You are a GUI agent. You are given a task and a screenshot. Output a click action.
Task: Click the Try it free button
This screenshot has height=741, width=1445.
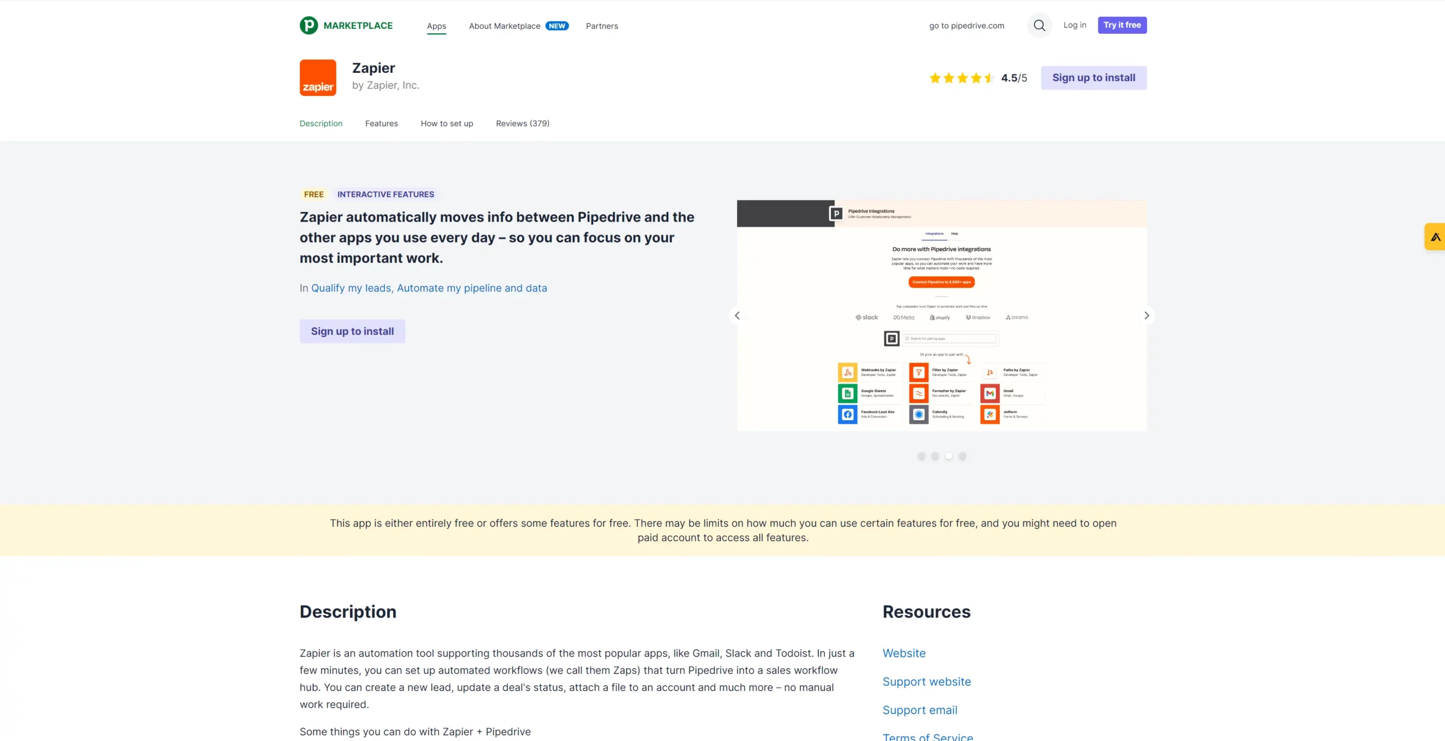coord(1122,25)
